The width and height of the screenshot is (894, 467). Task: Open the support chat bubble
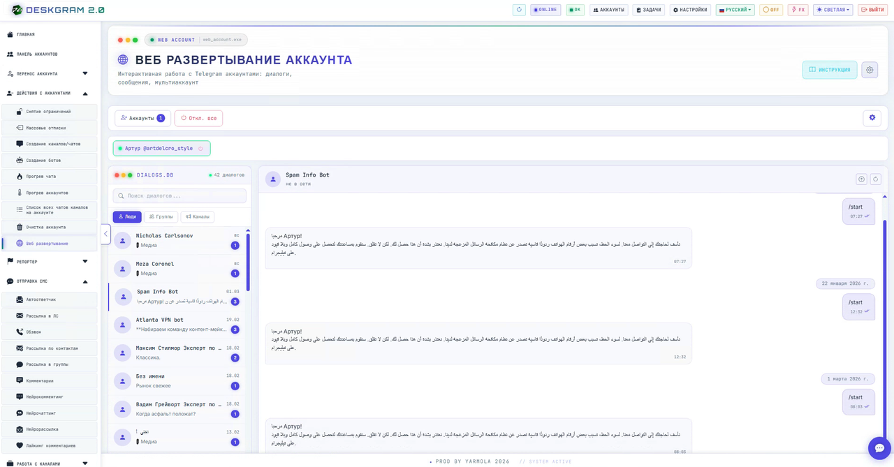point(879,448)
